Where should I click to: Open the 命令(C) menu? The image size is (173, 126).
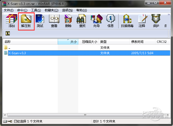click(x=22, y=10)
